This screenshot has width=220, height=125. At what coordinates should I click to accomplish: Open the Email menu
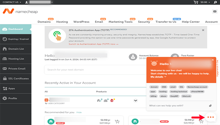tap(99, 22)
